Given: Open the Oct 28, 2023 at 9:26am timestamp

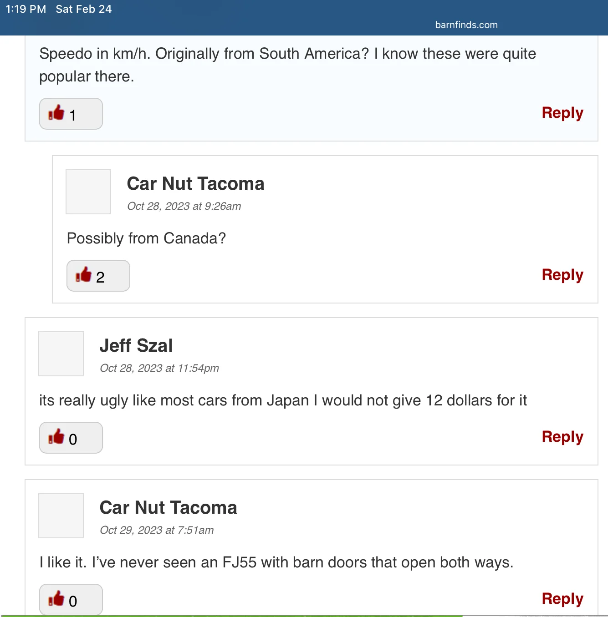Looking at the screenshot, I should pos(184,206).
